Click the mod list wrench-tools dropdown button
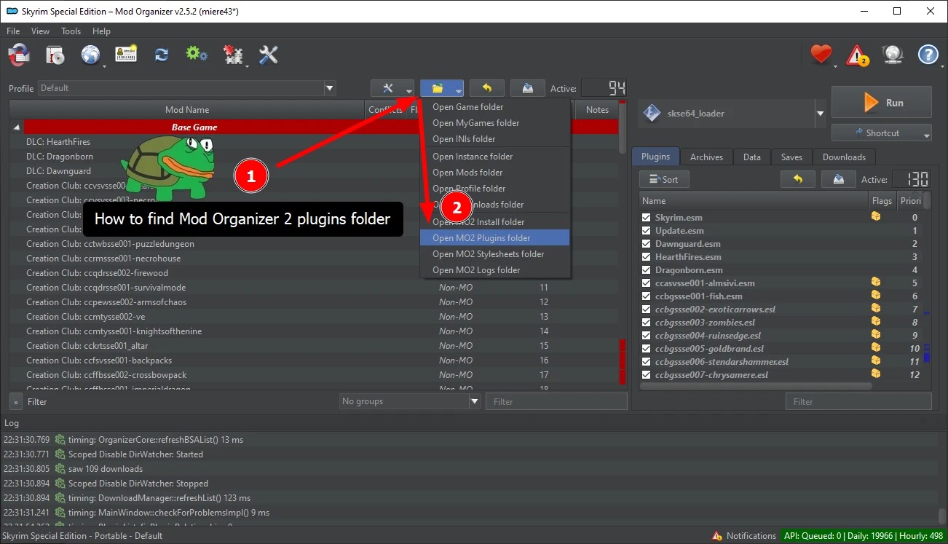This screenshot has height=544, width=948. (x=392, y=88)
